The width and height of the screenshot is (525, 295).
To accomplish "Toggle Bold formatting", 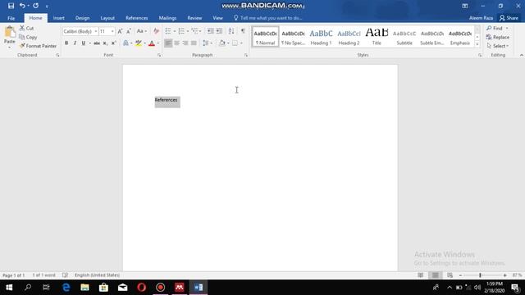I will click(x=66, y=43).
